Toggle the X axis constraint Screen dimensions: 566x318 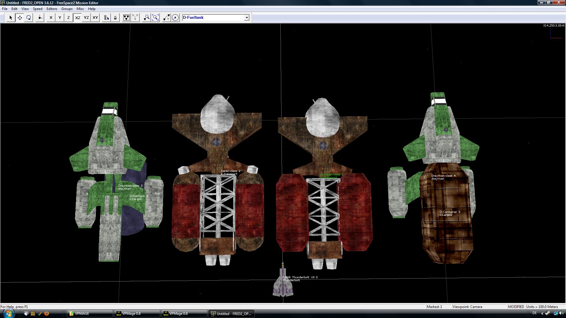click(x=51, y=18)
